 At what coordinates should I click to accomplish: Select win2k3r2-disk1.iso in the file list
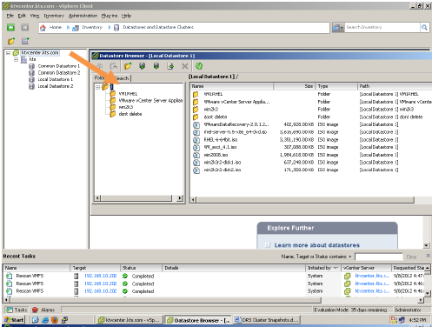pyautogui.click(x=223, y=163)
